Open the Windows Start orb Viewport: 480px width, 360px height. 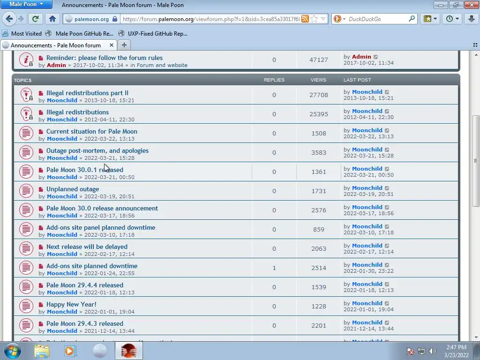(x=13, y=351)
